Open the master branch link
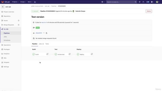 point(44,22)
